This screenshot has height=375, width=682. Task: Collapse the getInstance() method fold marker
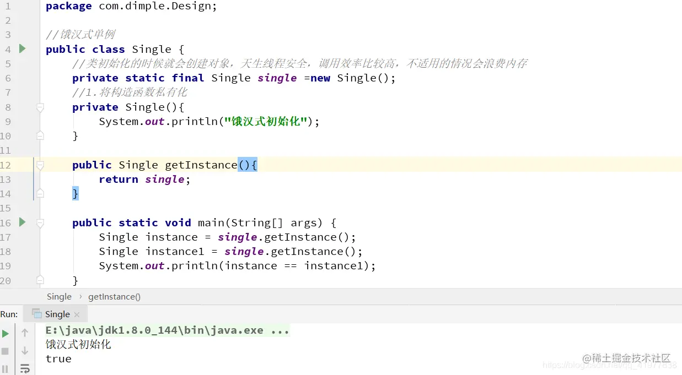pos(40,165)
